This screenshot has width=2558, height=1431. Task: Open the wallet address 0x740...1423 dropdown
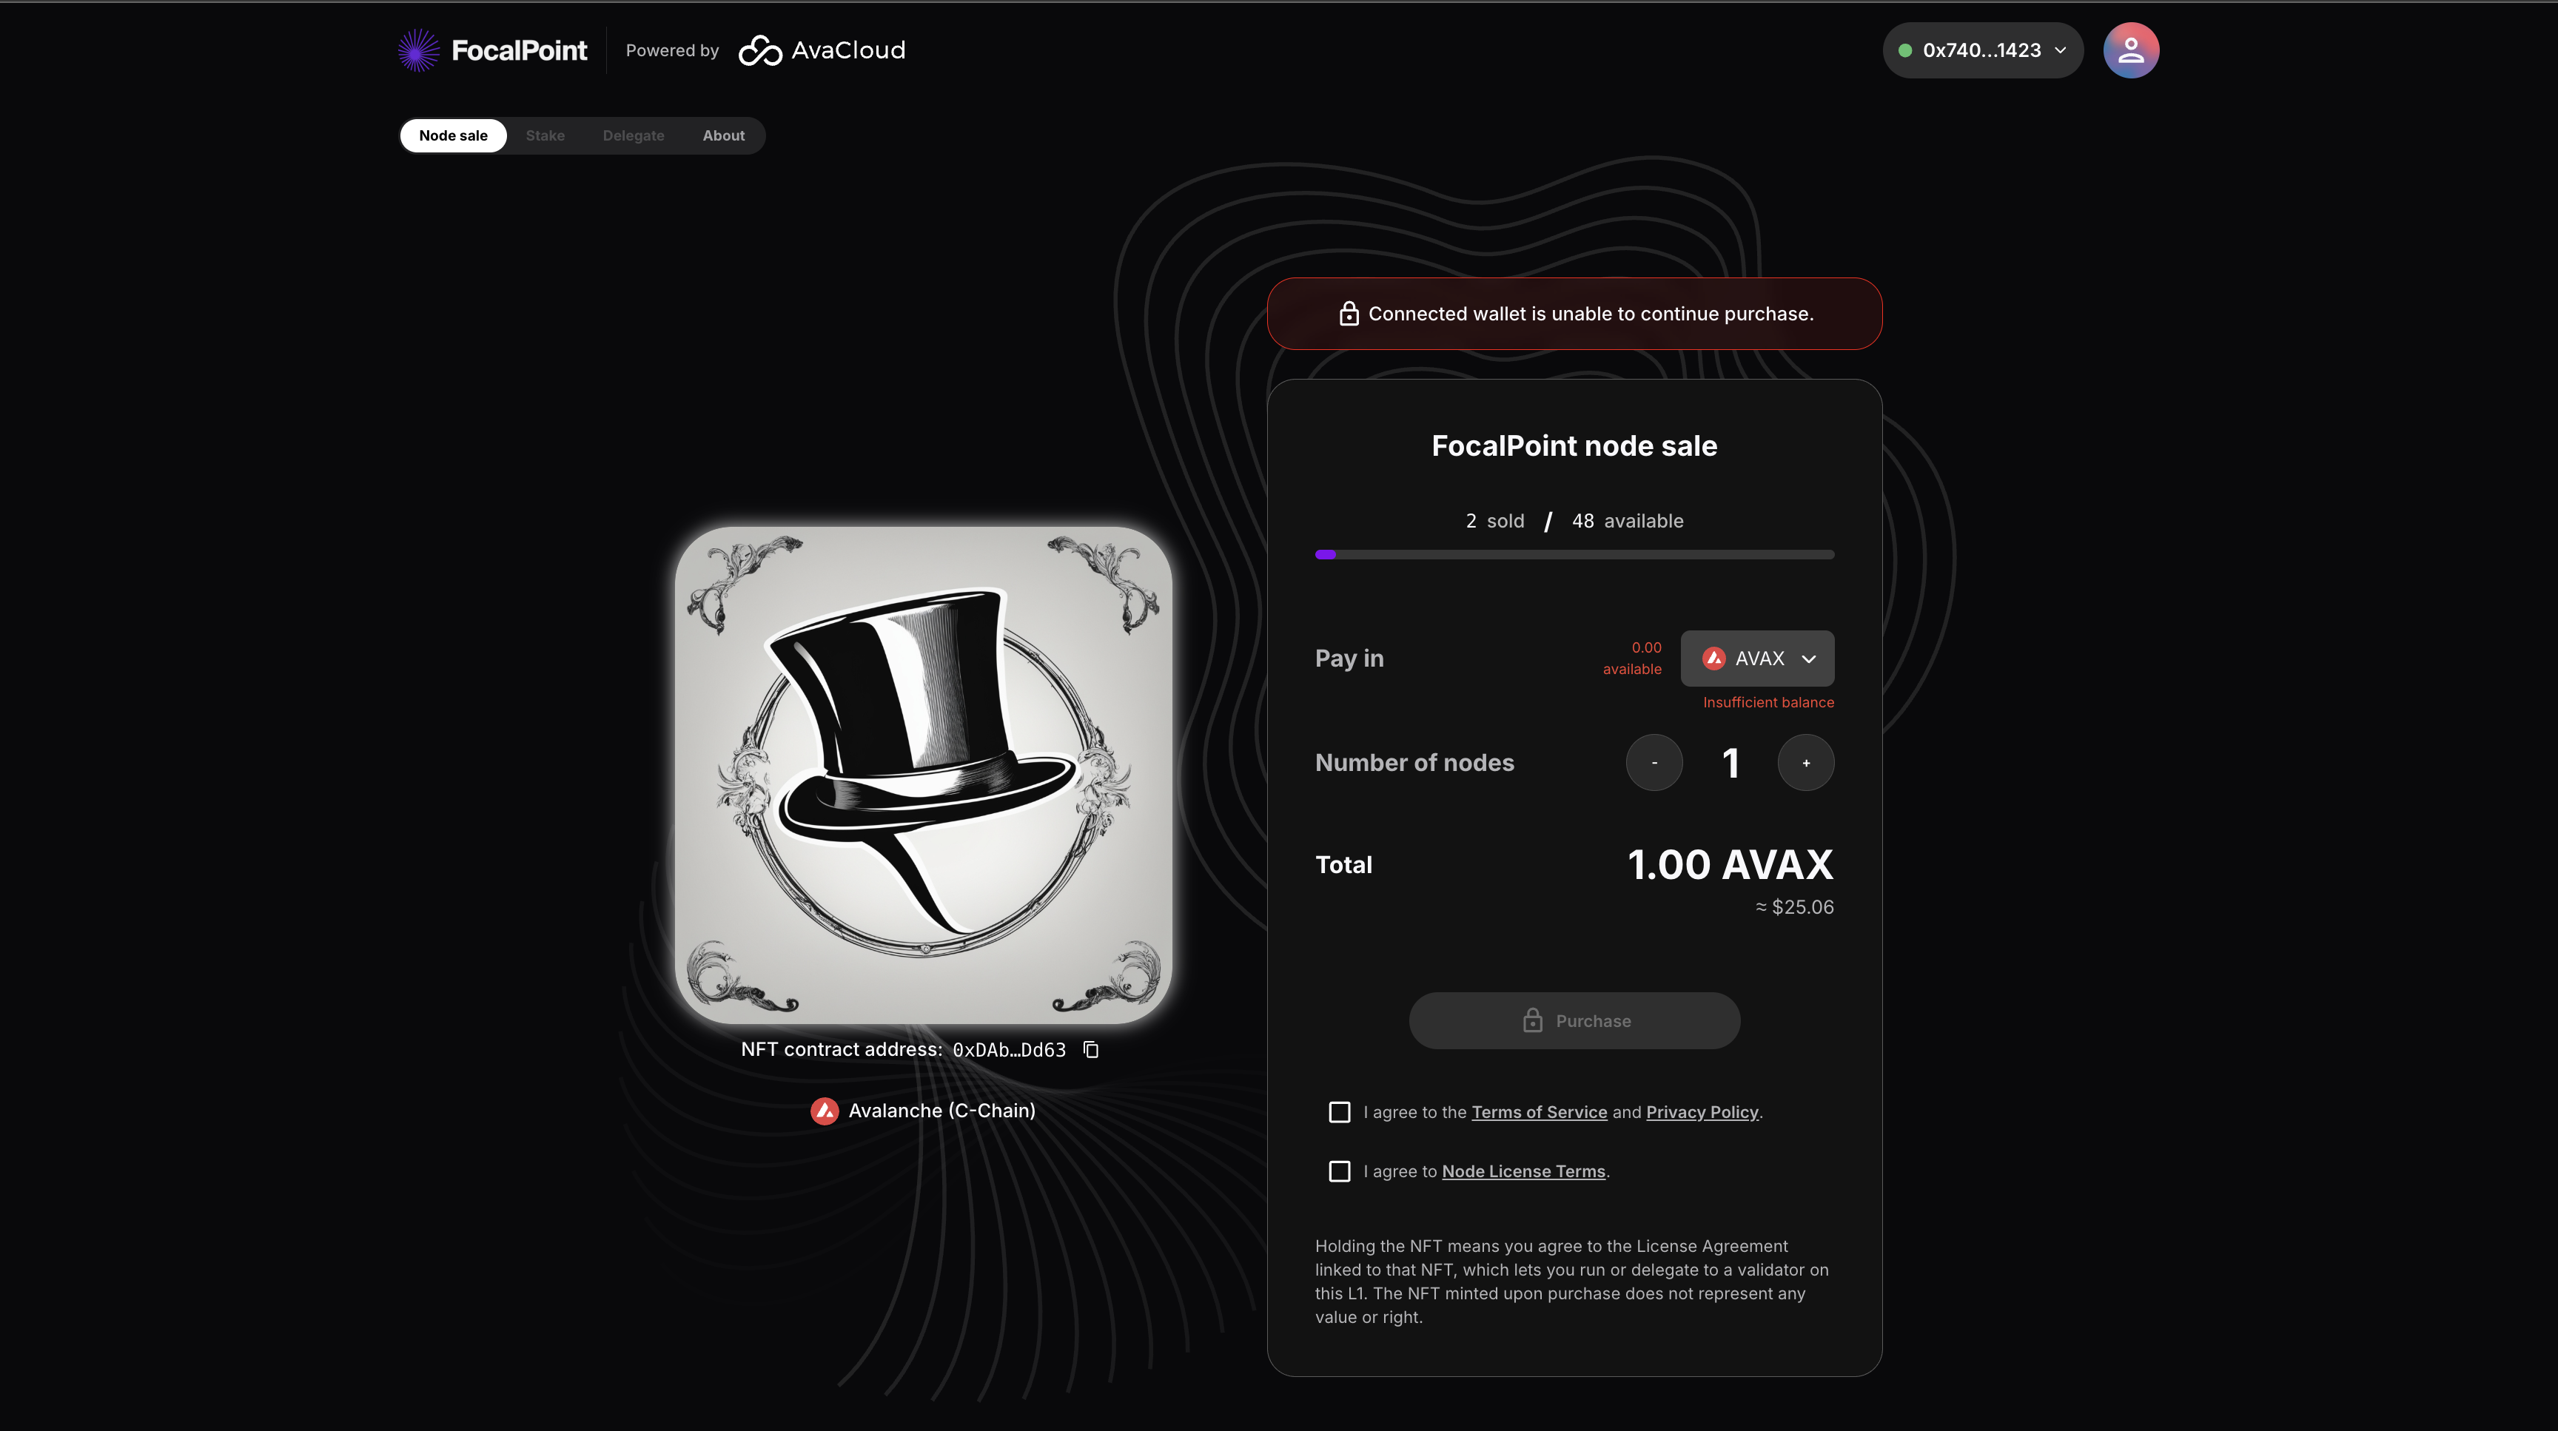point(1982,50)
